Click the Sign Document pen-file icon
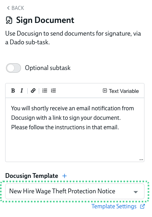This screenshot has width=152, height=217. coord(9,20)
